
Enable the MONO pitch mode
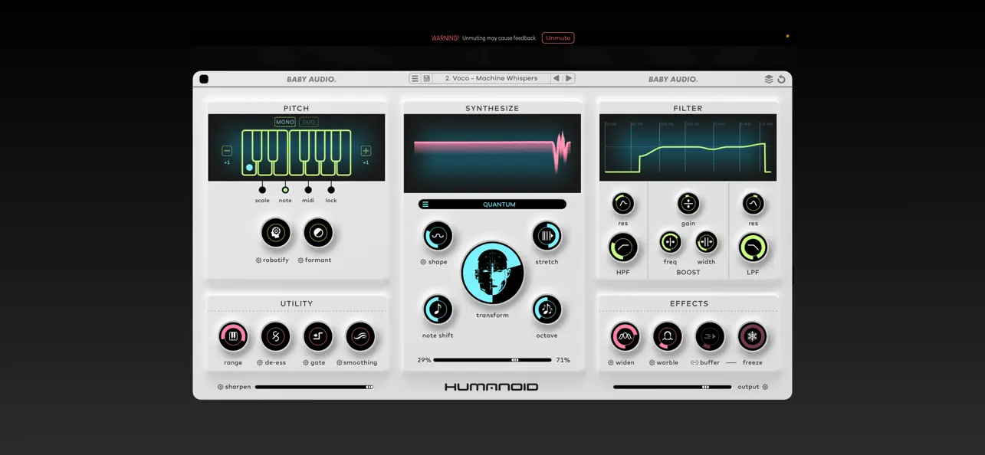click(x=284, y=121)
